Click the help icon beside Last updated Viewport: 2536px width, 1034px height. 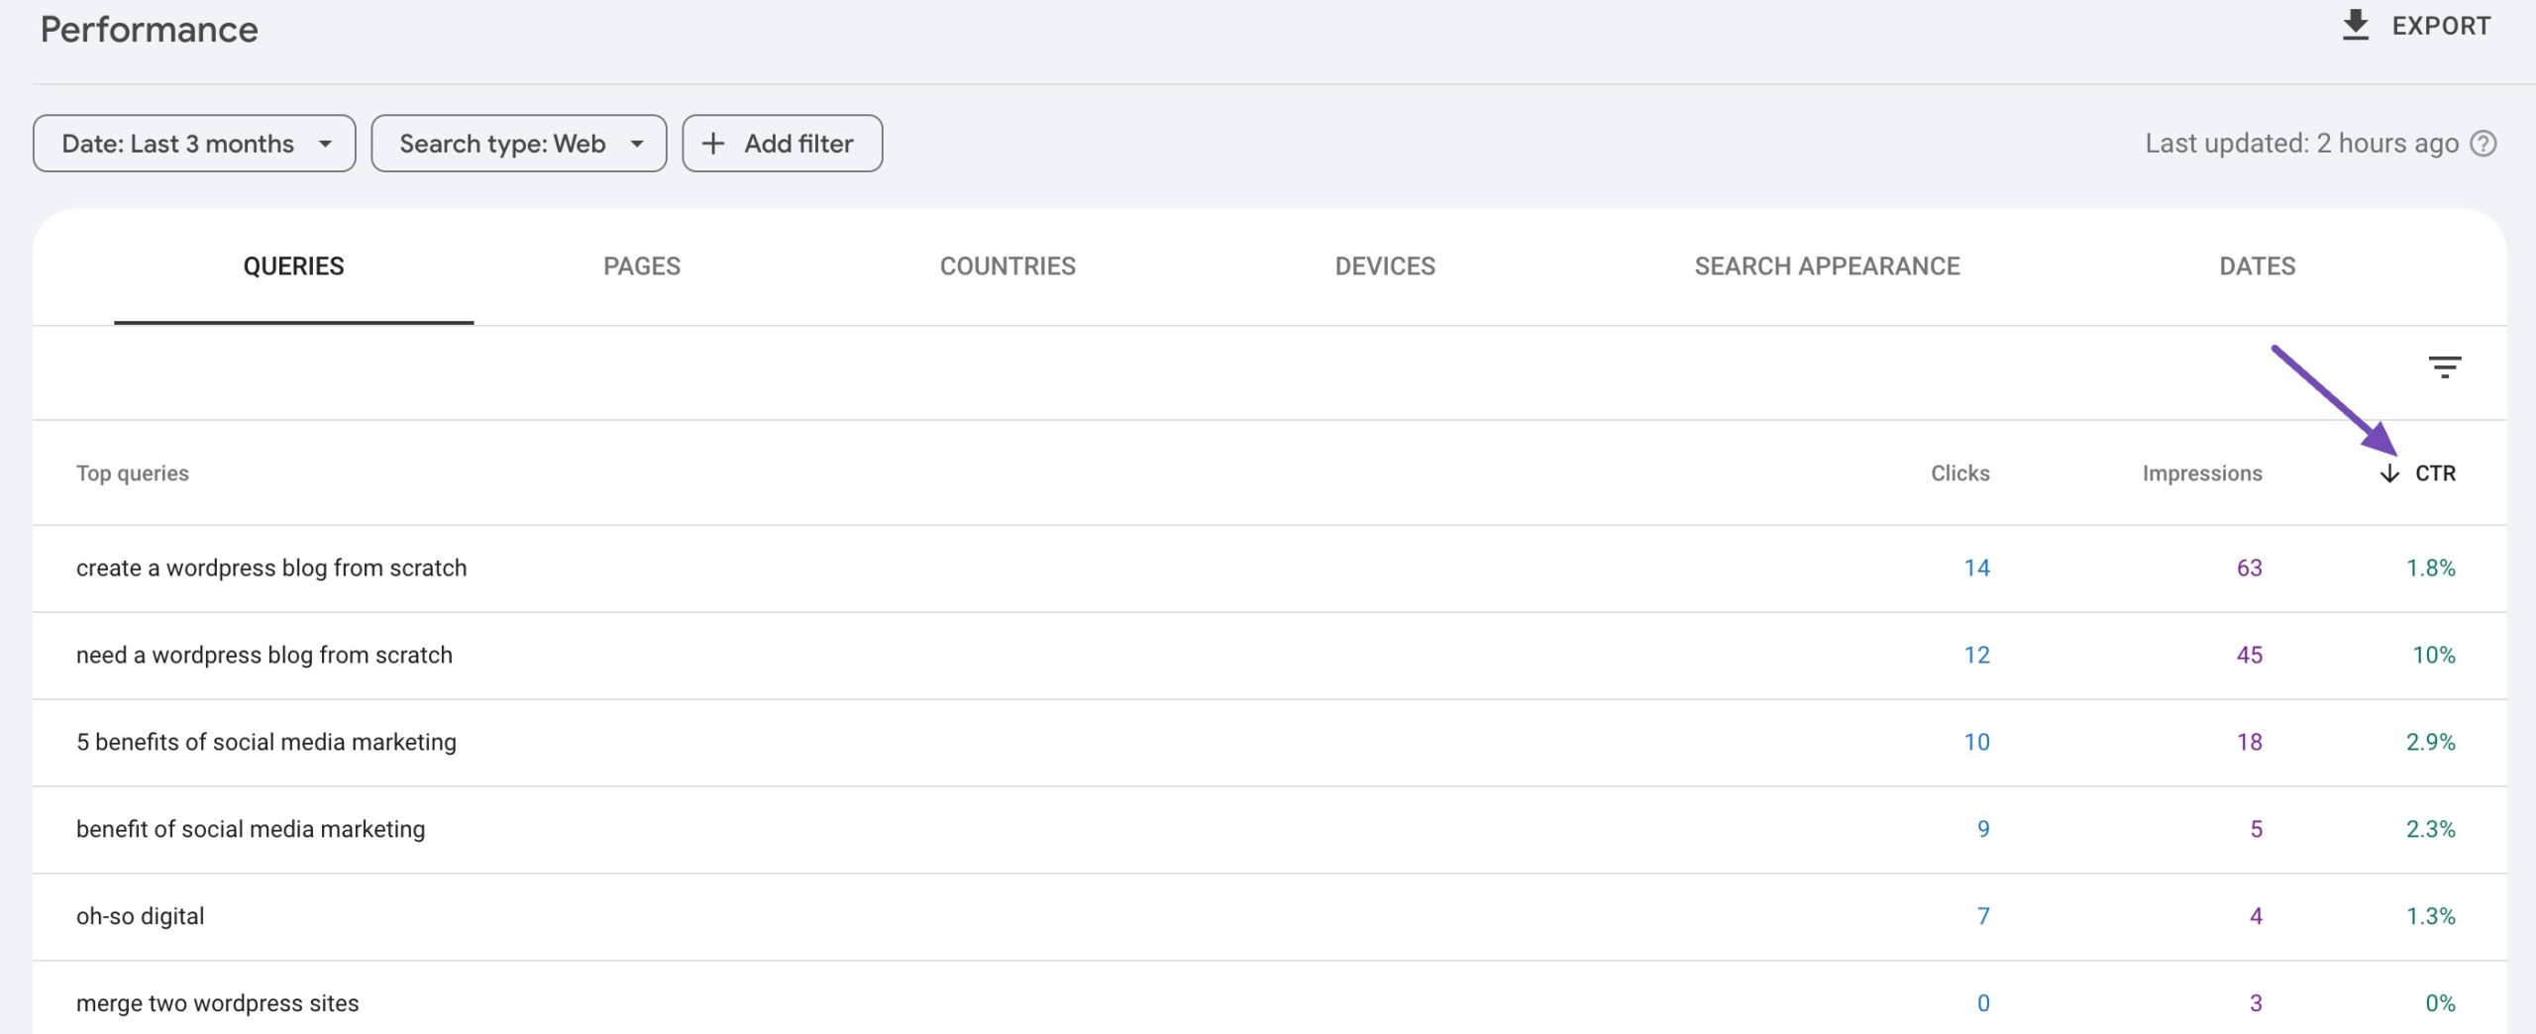[2483, 144]
